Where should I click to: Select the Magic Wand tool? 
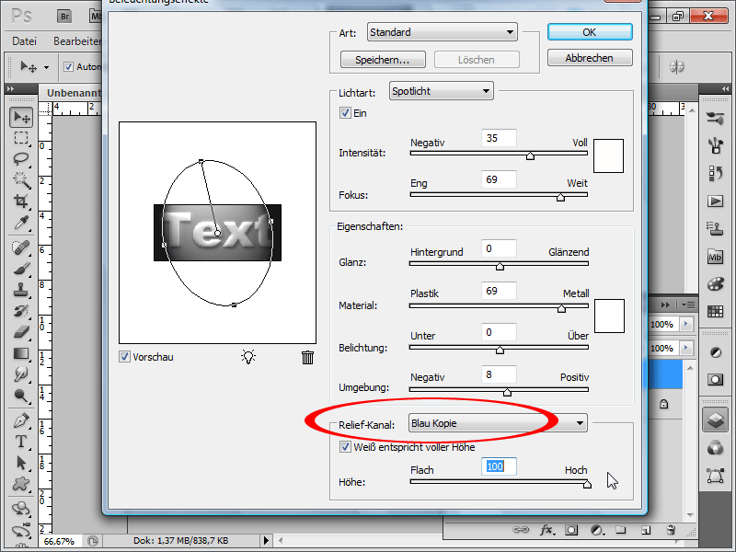(x=21, y=179)
